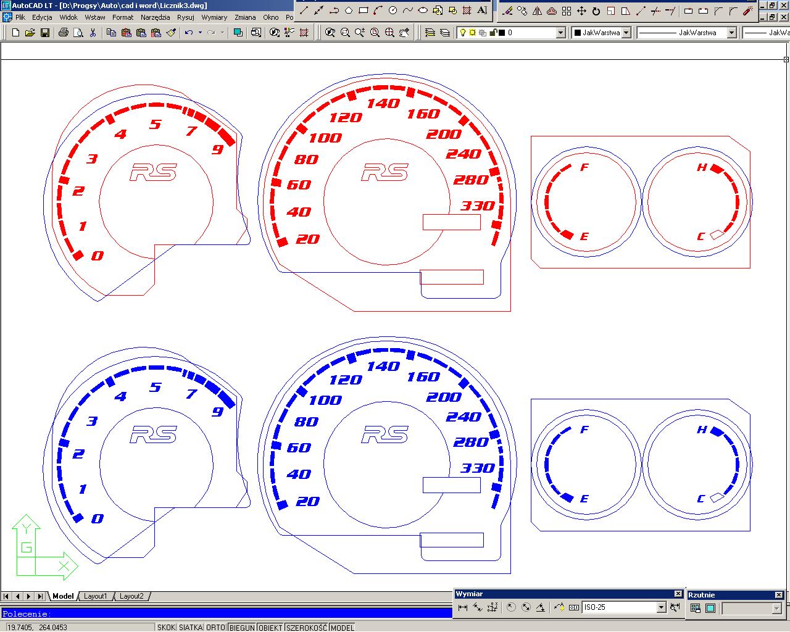Click the Radius Dimension icon in Wymiar toolbar

[511, 607]
